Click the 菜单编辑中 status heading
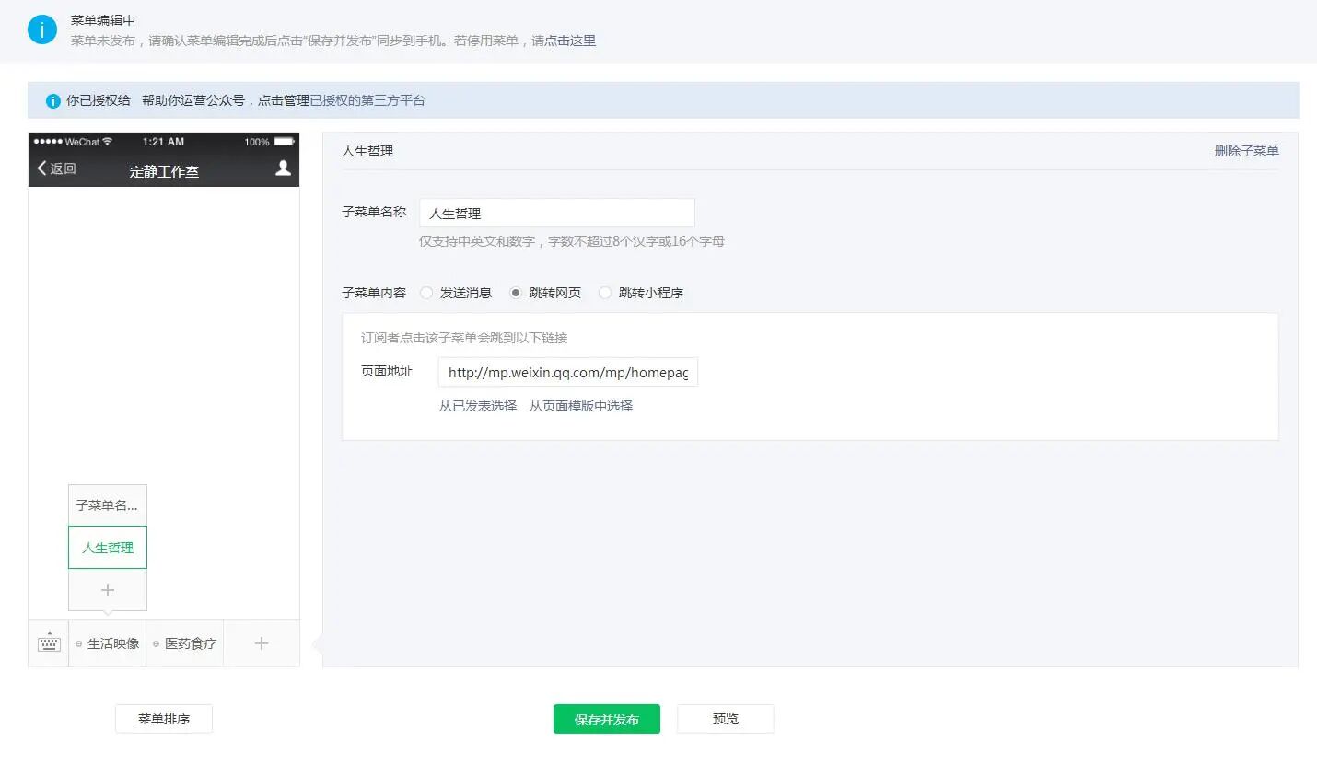The width and height of the screenshot is (1317, 764). point(103,19)
